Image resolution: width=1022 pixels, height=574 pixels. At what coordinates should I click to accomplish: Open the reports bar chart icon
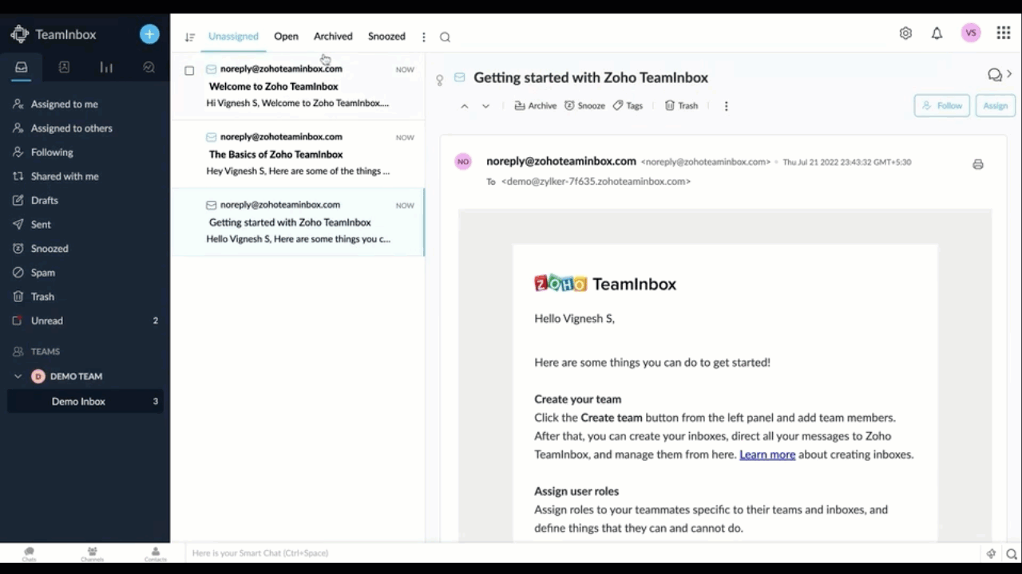[106, 68]
